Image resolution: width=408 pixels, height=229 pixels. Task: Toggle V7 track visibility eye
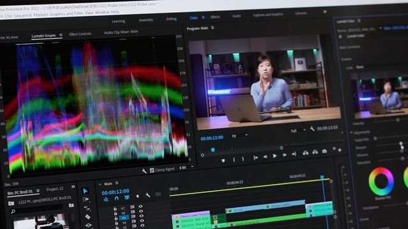tap(140, 207)
